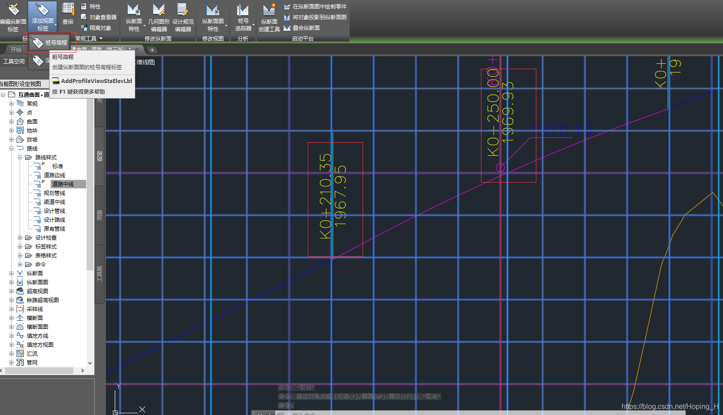Expand the 地块 tree node

(12, 130)
